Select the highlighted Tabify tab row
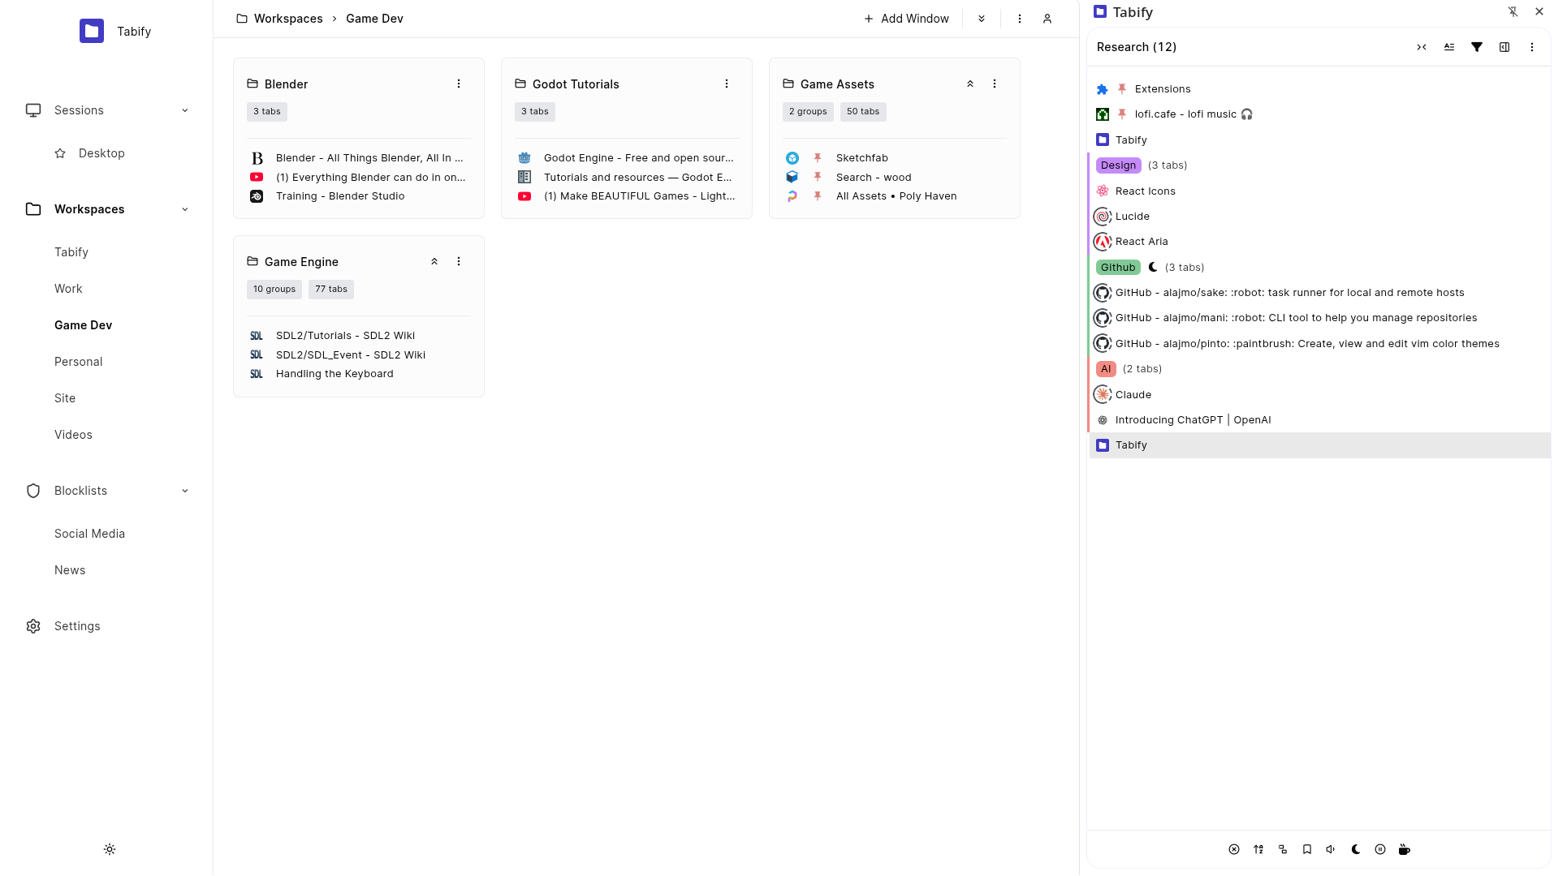The height and width of the screenshot is (876, 1554). 1319,445
